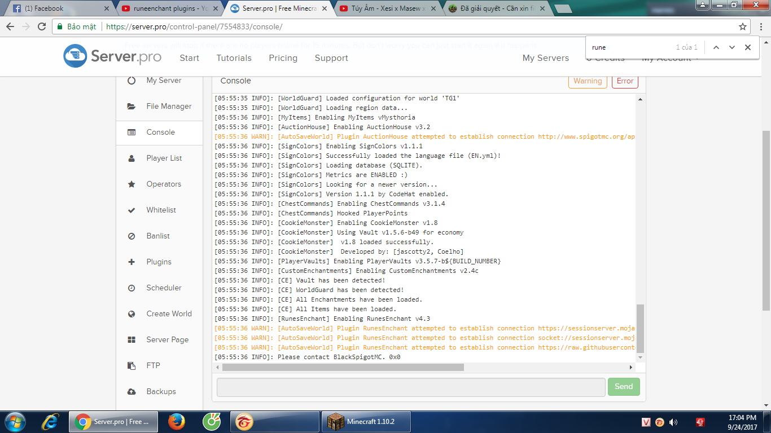Image resolution: width=771 pixels, height=433 pixels.
Task: Click the volume speaker tray icon
Action: 673,422
